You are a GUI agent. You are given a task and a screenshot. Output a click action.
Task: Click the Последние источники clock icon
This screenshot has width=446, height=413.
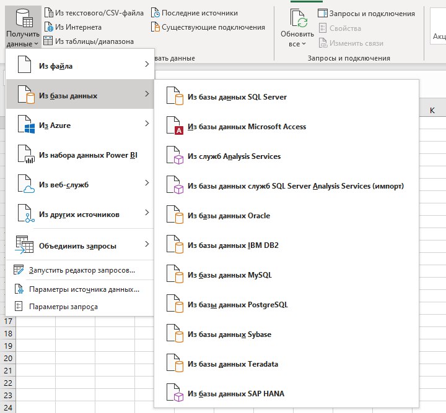coord(155,13)
